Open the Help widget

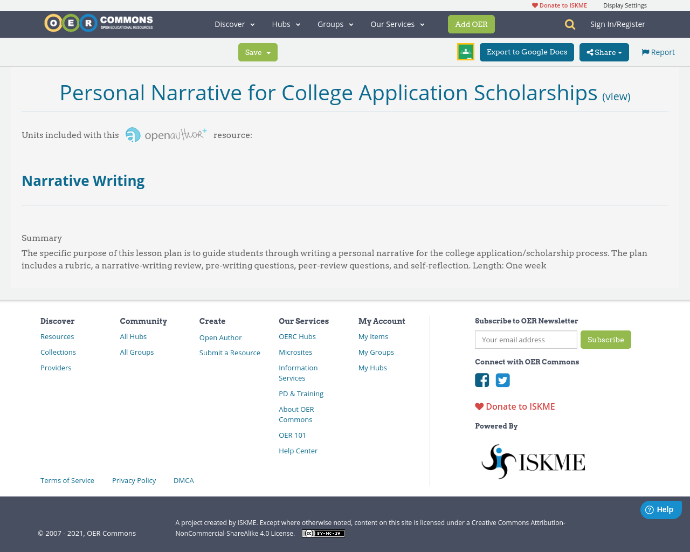pos(661,509)
